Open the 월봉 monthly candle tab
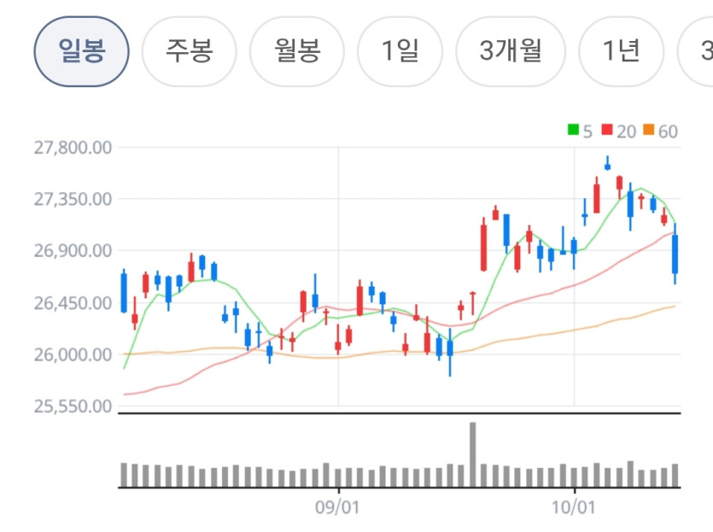The height and width of the screenshot is (532, 713). [297, 51]
